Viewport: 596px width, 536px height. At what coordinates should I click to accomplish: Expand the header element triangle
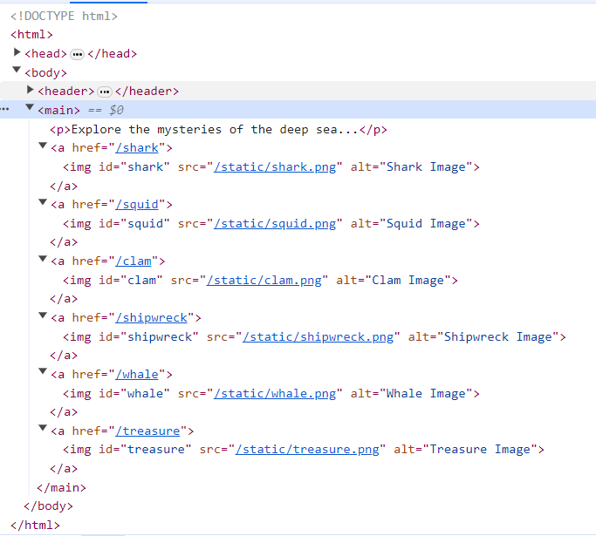tap(30, 90)
